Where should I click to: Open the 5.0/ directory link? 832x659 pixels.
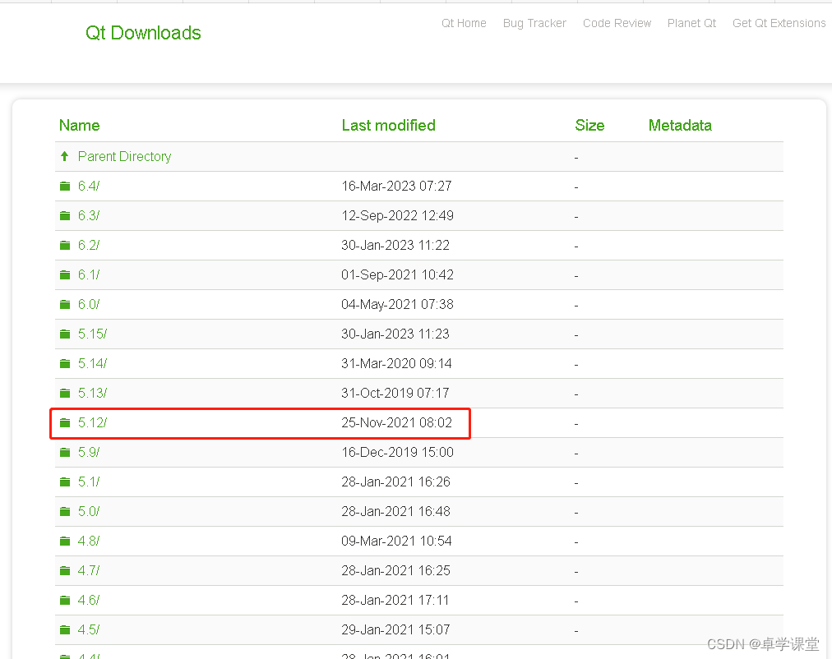89,512
